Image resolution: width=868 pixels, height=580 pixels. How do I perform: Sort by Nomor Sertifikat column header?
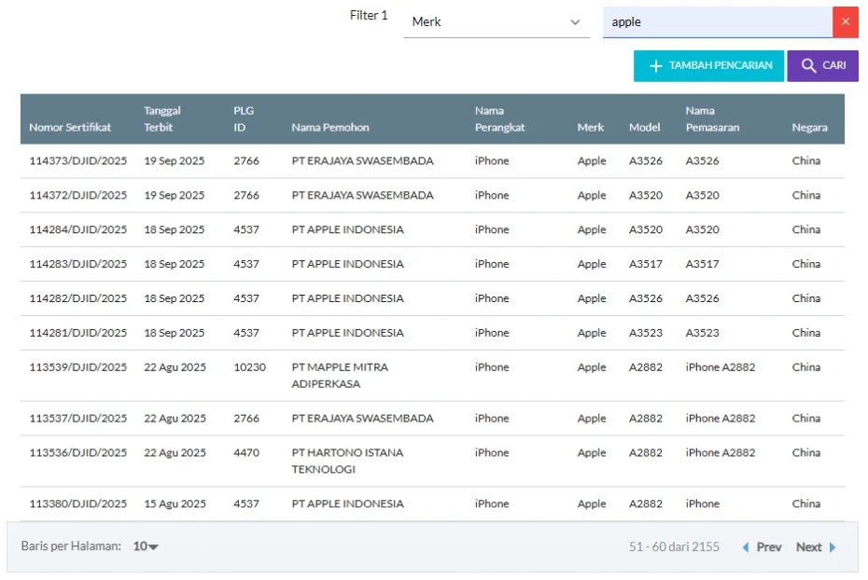70,128
